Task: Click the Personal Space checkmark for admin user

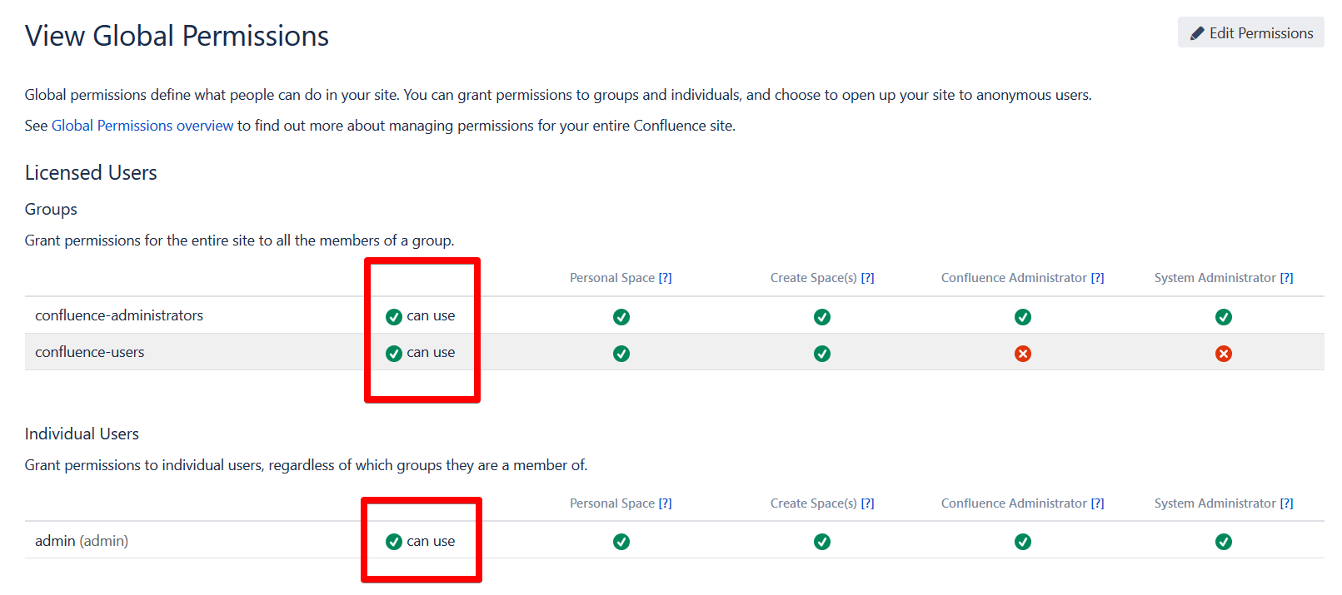Action: pyautogui.click(x=621, y=542)
